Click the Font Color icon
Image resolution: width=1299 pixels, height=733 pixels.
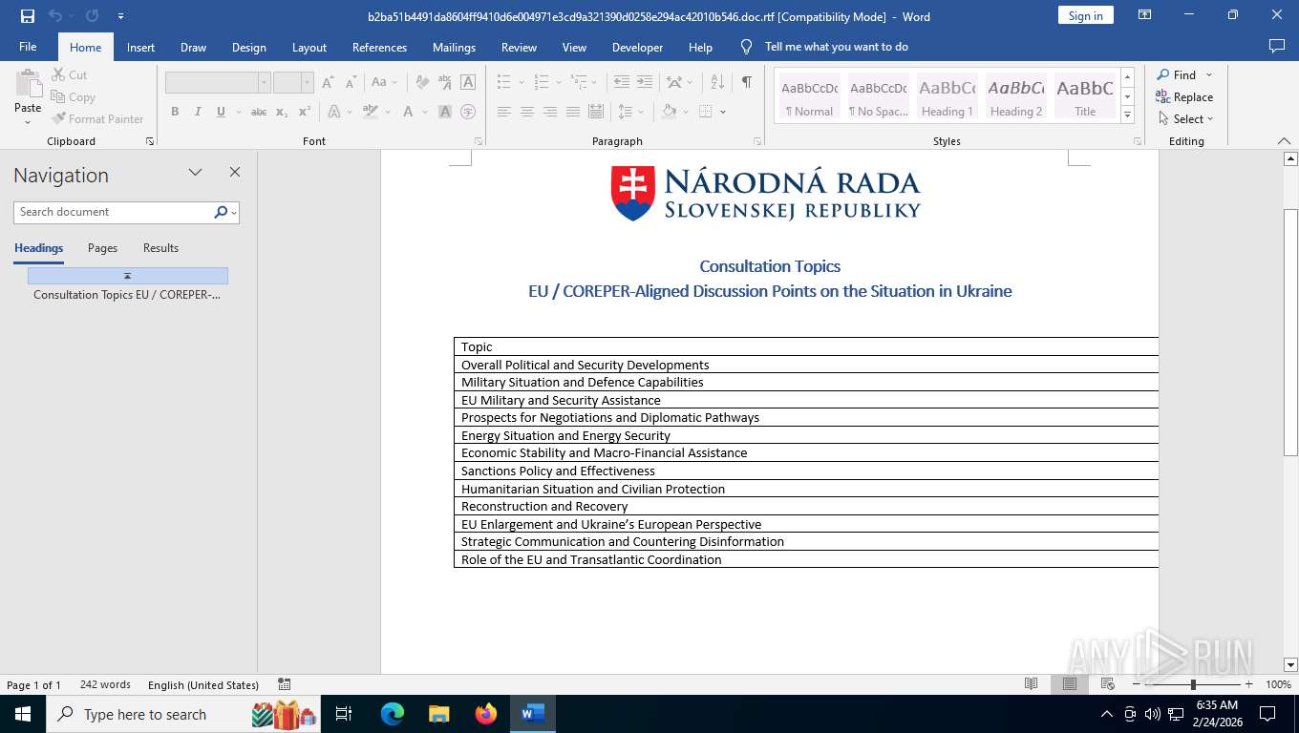point(408,112)
